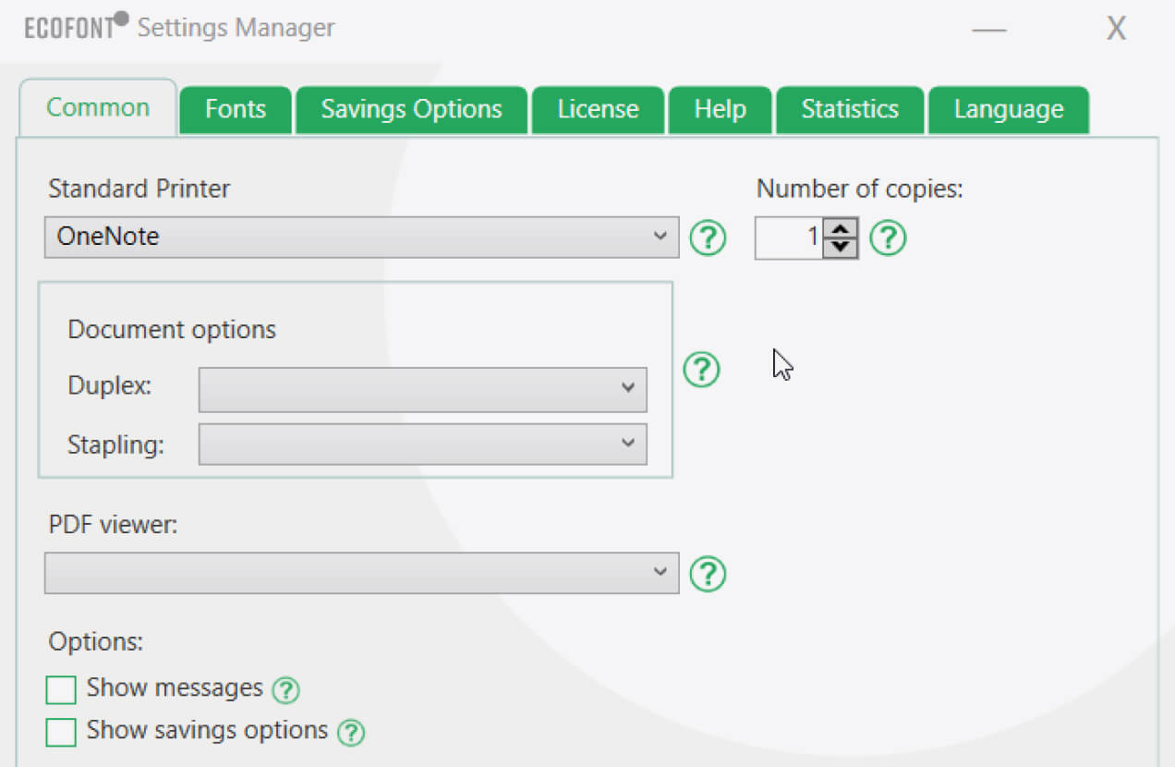
Task: Click help icon next to PDF viewer dropdown
Action: [708, 574]
